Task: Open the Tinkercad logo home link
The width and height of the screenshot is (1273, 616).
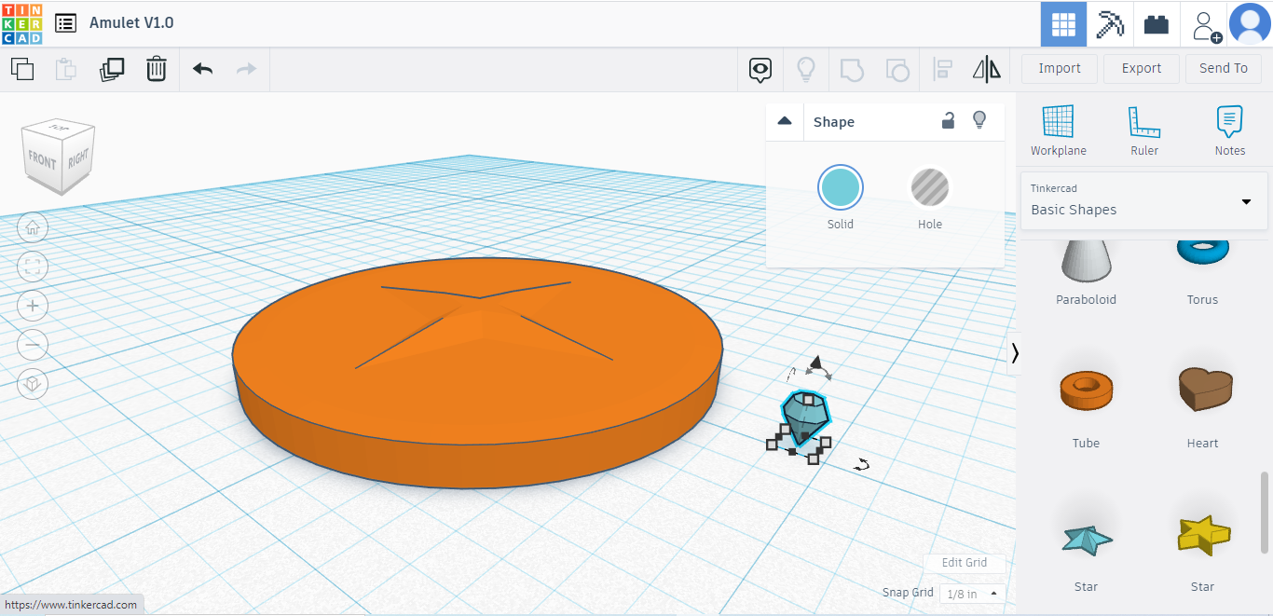Action: [21, 23]
